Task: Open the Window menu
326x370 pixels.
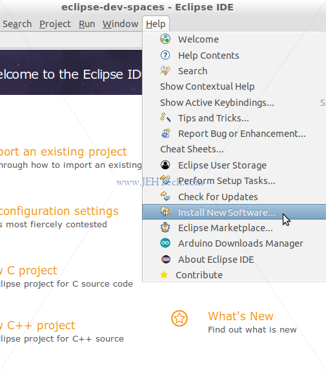Action: click(x=120, y=24)
